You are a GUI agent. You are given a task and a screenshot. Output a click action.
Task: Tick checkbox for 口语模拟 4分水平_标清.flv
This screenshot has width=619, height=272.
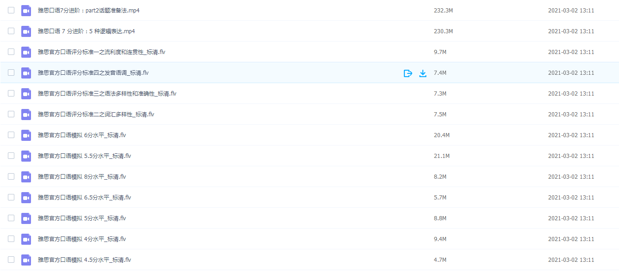click(11, 239)
